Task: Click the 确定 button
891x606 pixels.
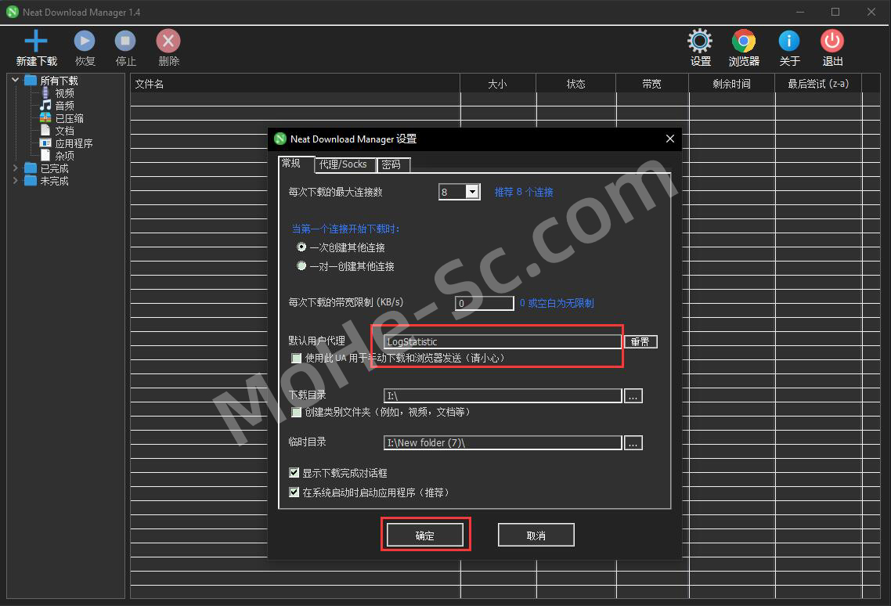Action: 425,535
